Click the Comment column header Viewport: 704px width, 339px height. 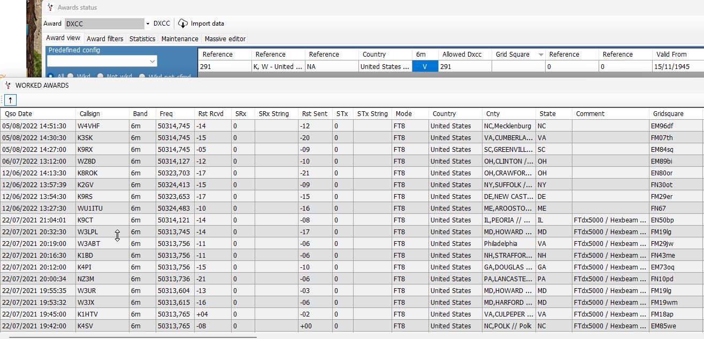(610, 113)
